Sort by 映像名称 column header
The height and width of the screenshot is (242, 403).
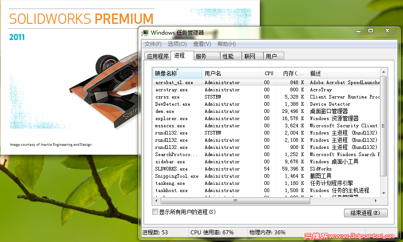(x=177, y=73)
